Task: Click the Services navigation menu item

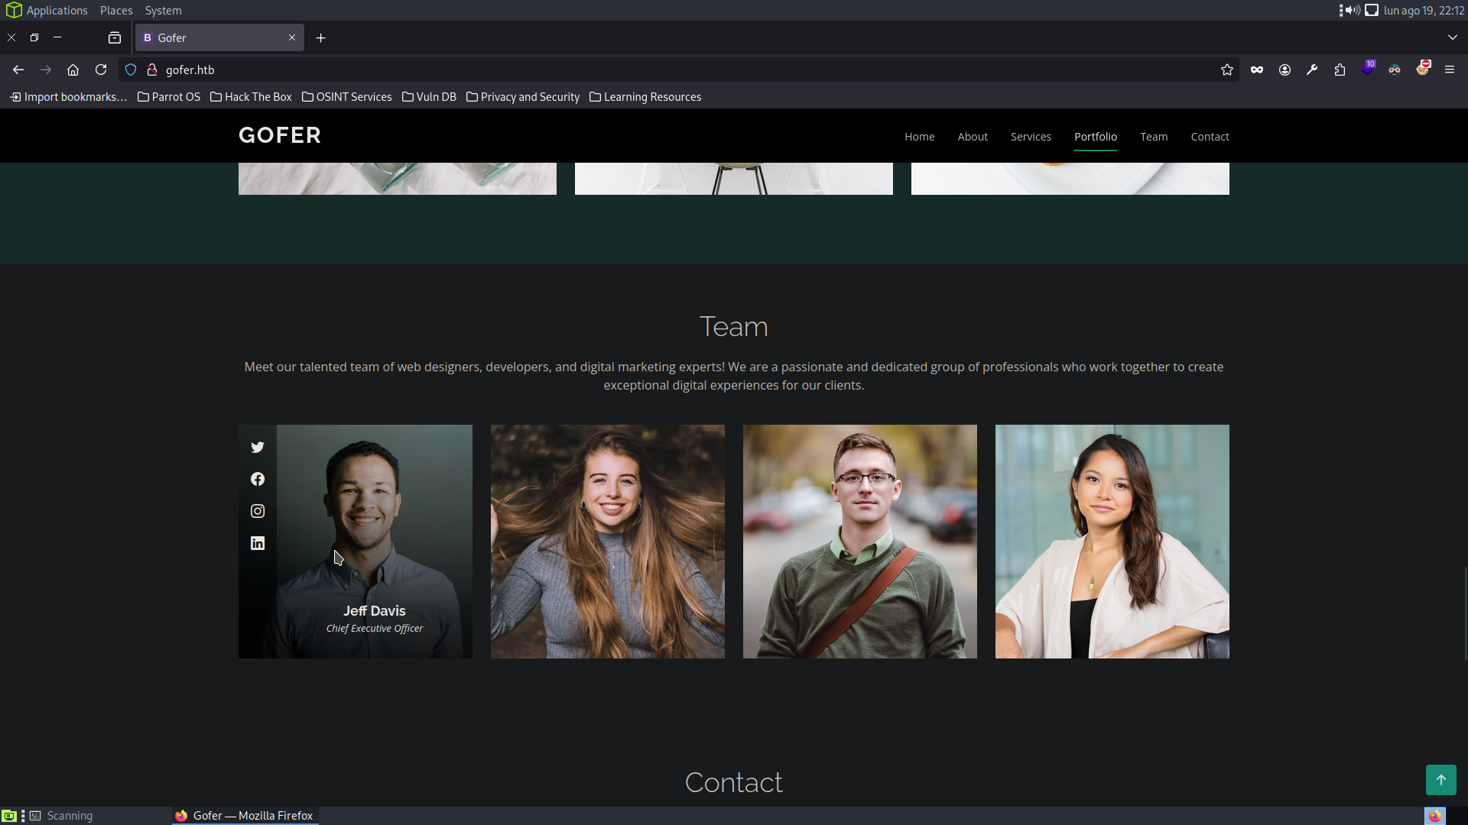Action: (1031, 136)
